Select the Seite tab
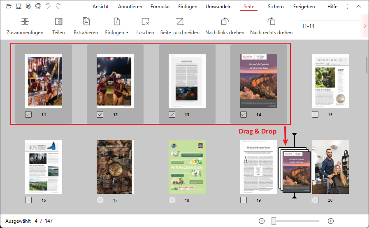This screenshot has width=369, height=228. coord(249,7)
